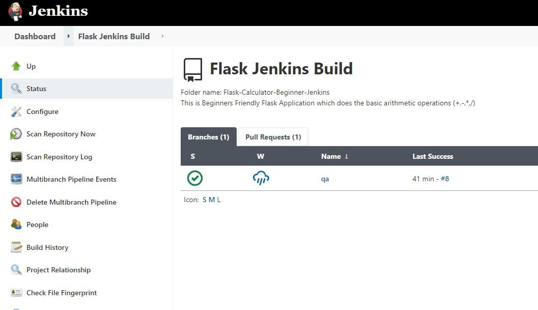Switch to the Pull Requests tab

pyautogui.click(x=273, y=136)
